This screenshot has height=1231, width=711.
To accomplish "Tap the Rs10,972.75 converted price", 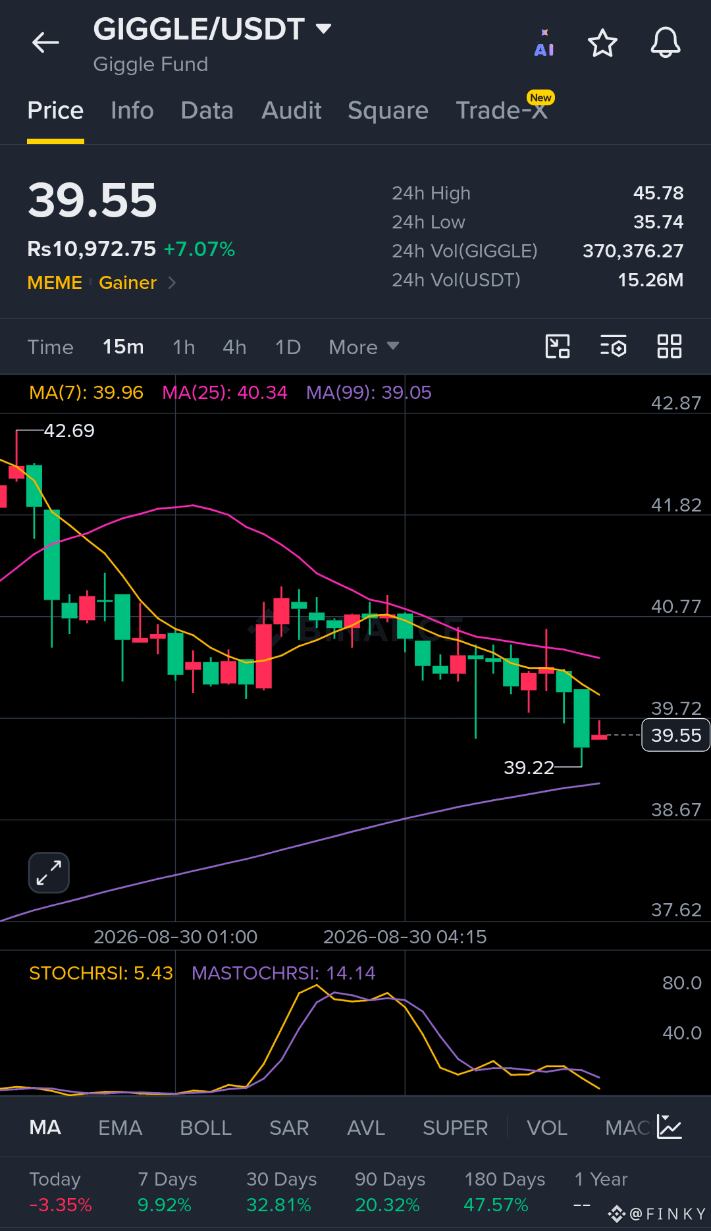I will pyautogui.click(x=92, y=249).
